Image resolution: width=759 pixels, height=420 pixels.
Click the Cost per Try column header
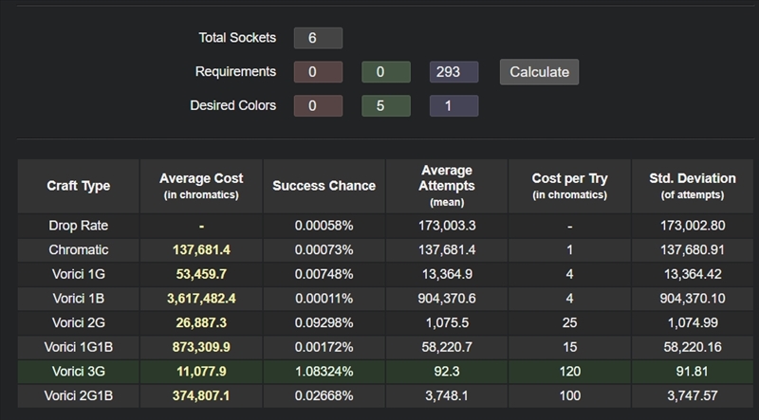[569, 186]
